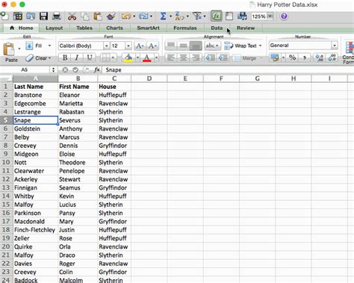Image resolution: width=354 pixels, height=283 pixels.
Task: Select column D header
Action: point(149,78)
